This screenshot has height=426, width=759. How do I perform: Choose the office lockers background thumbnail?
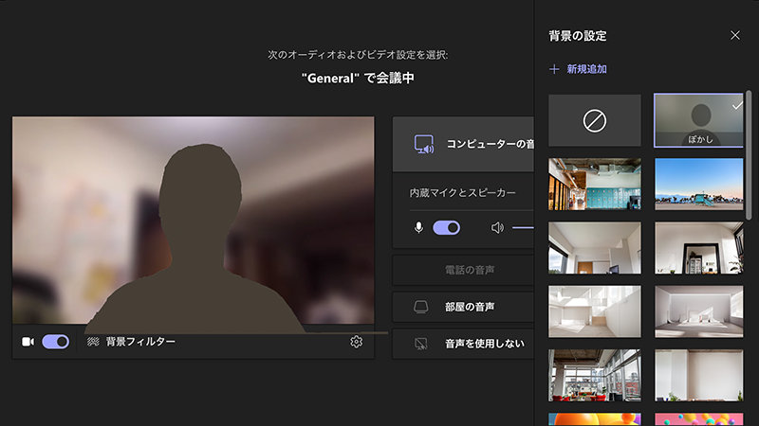pos(595,184)
